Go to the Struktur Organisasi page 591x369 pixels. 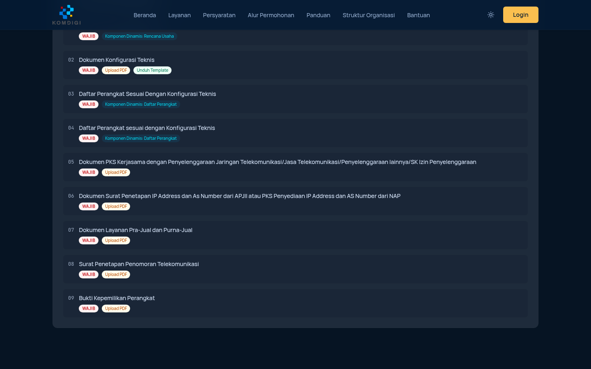(369, 15)
